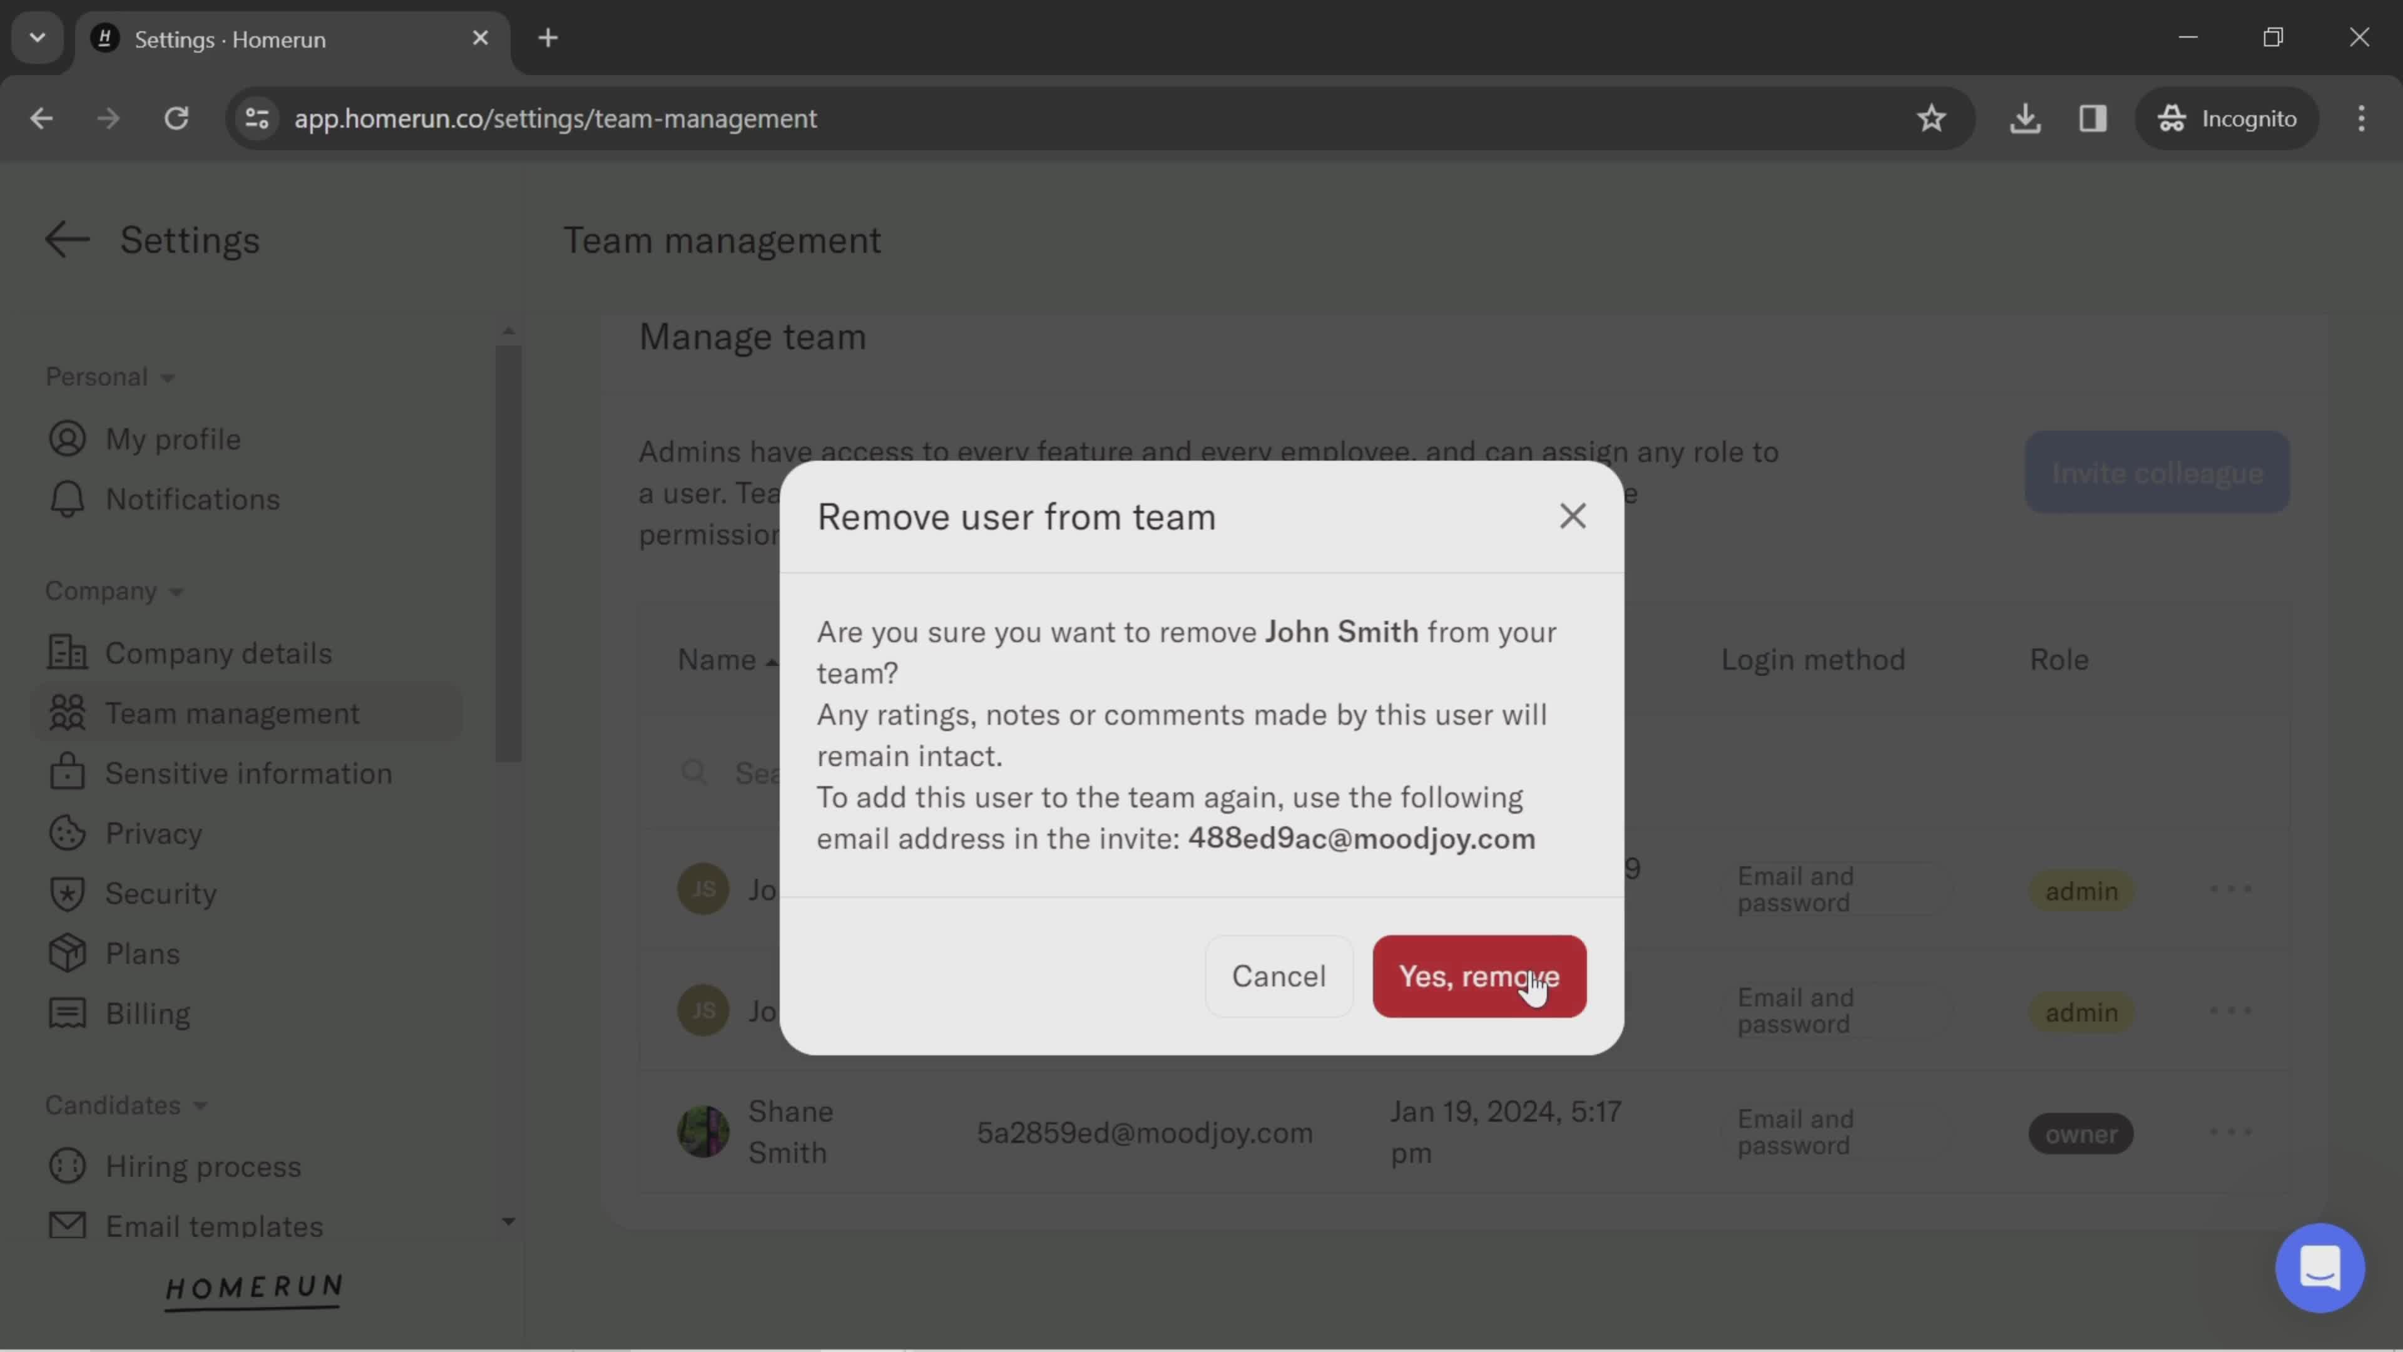The image size is (2403, 1352).
Task: Click the email 488ed9ac@moodjoy.com in dialog
Action: click(x=1361, y=839)
